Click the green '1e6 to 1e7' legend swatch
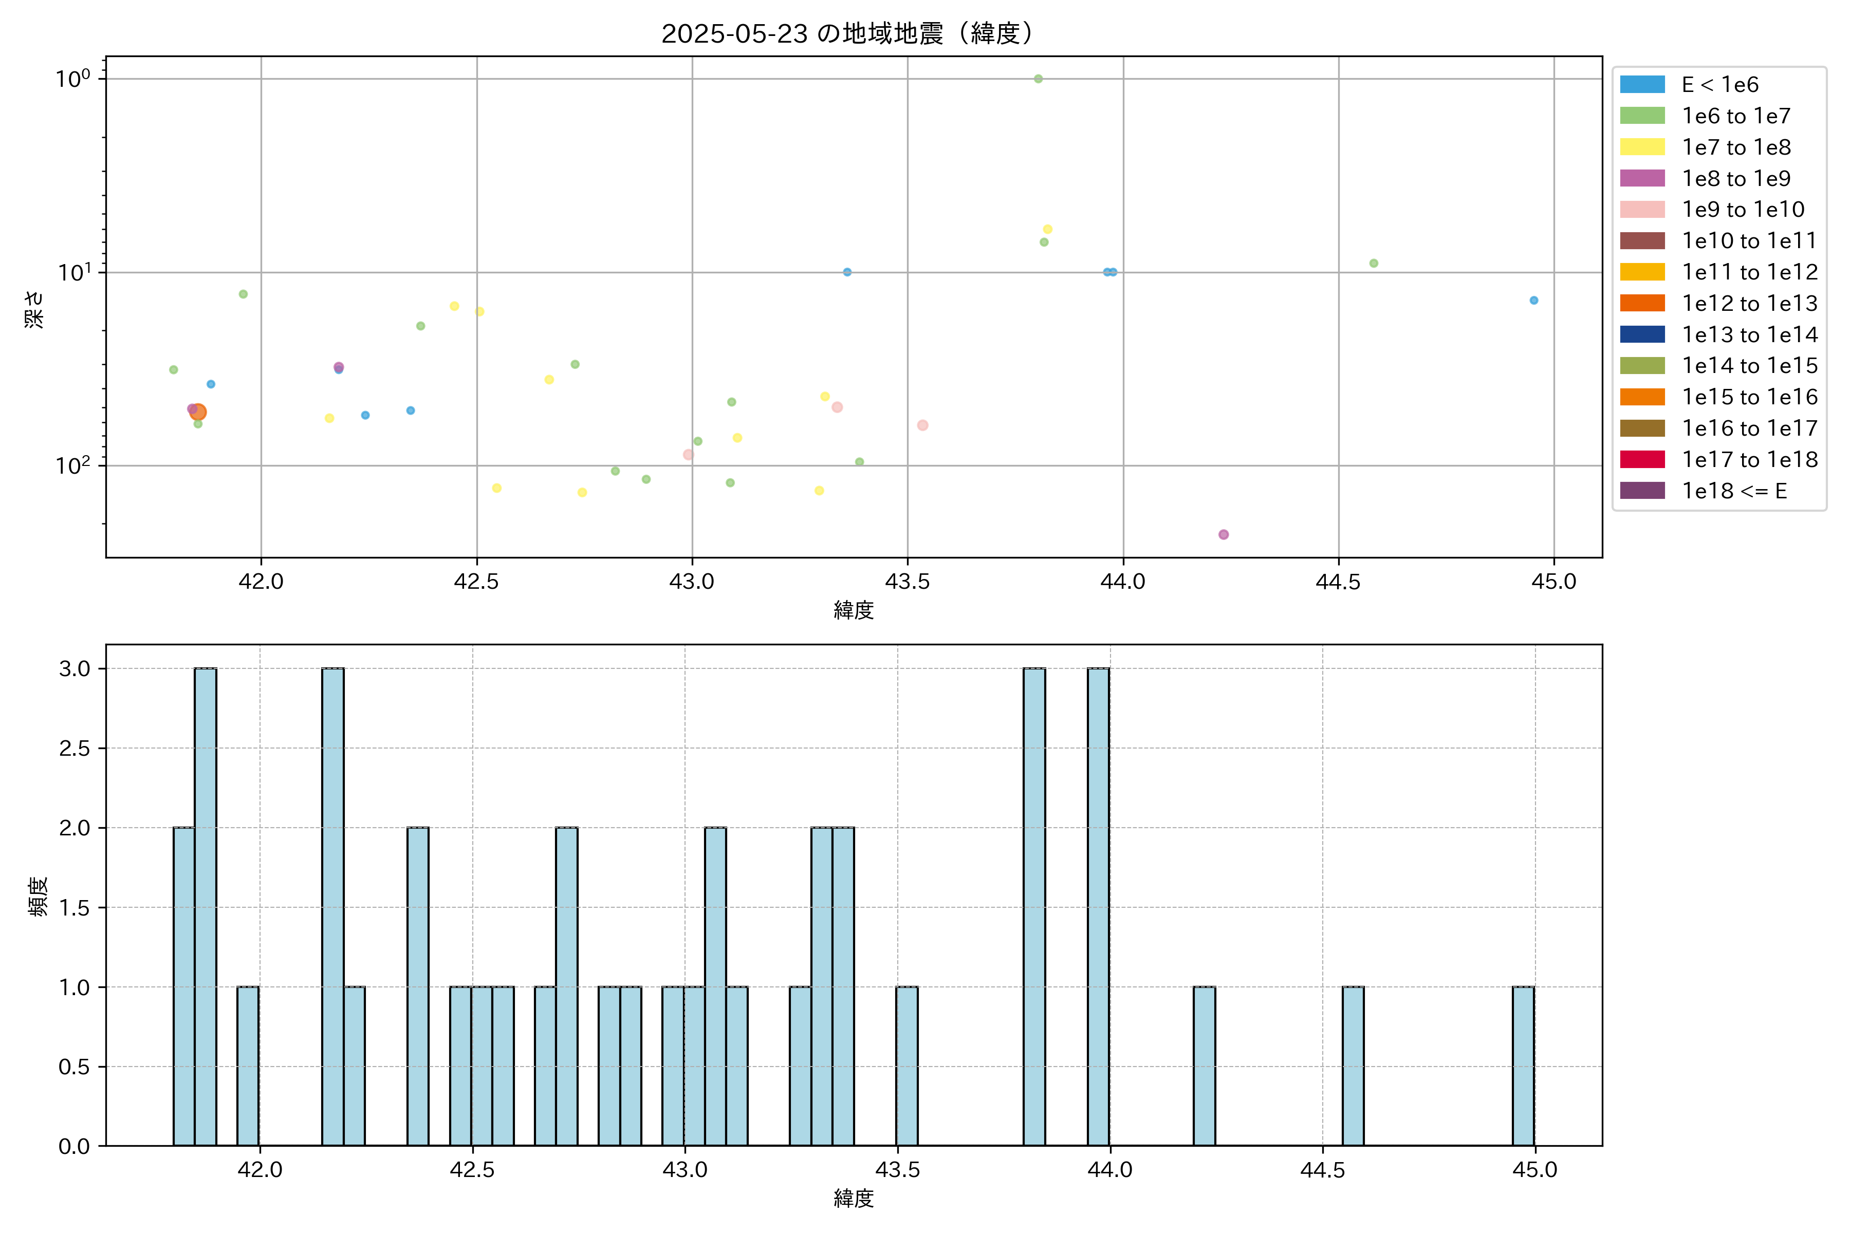Viewport: 1850px width, 1233px height. [1642, 116]
